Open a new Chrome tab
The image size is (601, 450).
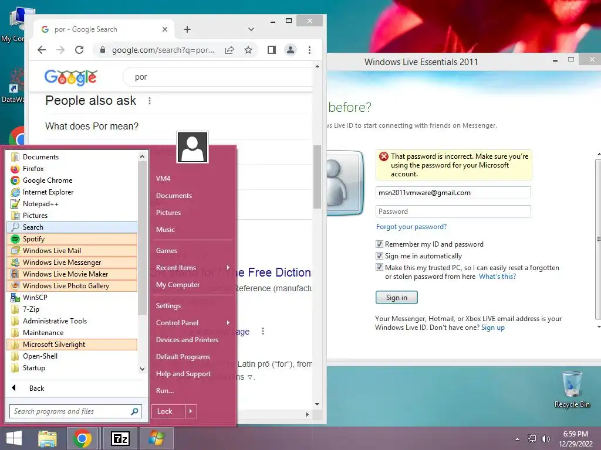pyautogui.click(x=187, y=29)
